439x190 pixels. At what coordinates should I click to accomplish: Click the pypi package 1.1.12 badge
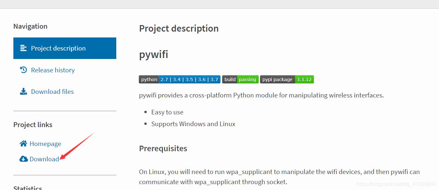(287, 79)
